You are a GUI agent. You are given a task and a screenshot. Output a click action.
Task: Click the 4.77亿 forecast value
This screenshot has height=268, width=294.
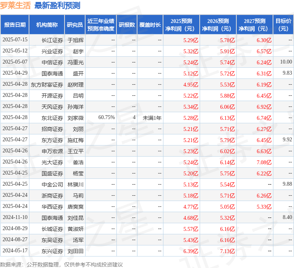(191, 207)
